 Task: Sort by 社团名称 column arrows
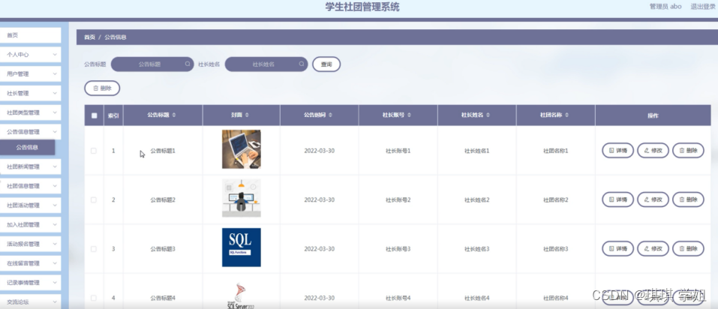[x=567, y=115]
